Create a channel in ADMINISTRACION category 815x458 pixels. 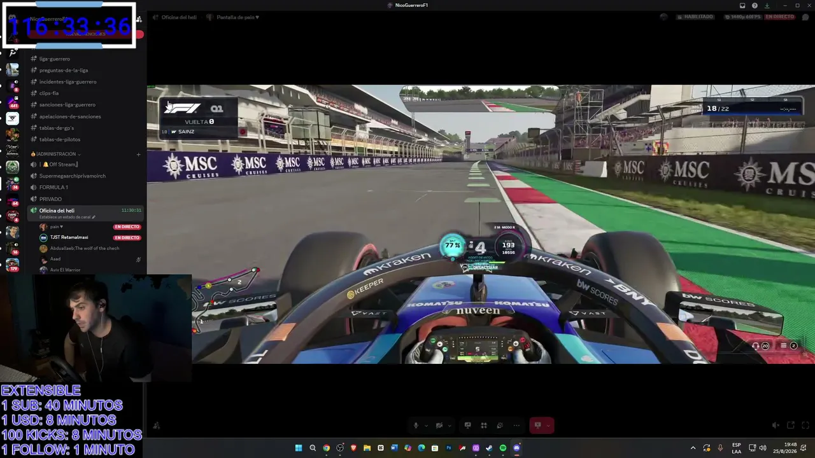pyautogui.click(x=138, y=154)
